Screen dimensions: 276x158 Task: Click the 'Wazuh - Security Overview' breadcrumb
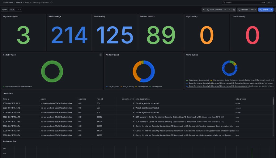tap(37, 2)
